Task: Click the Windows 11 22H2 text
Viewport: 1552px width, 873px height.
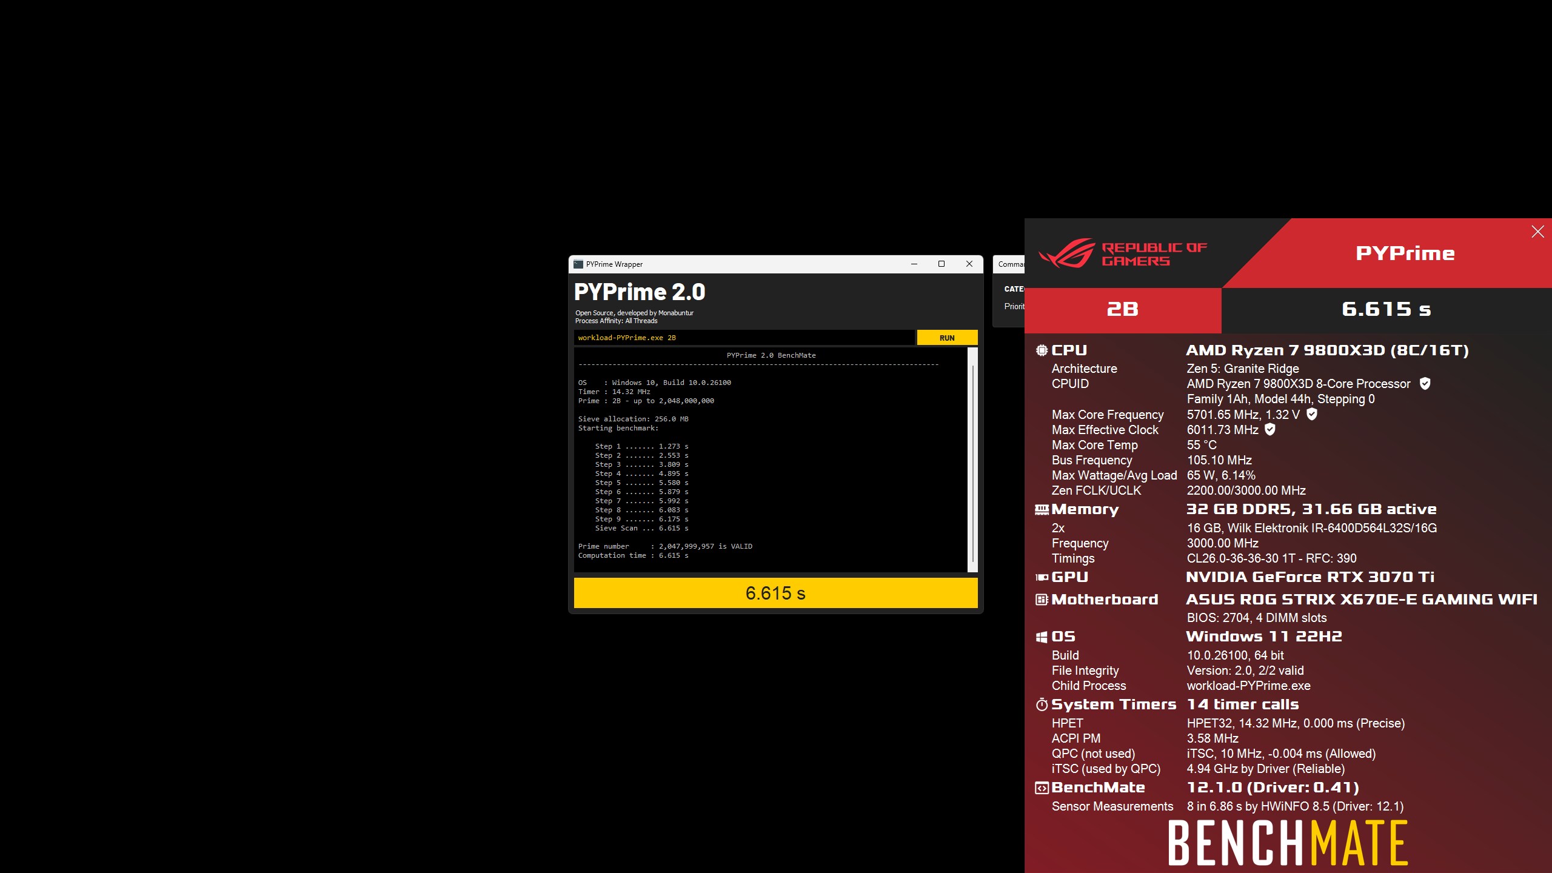Action: click(x=1264, y=637)
